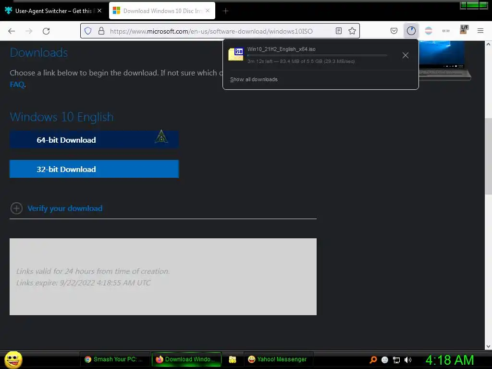
Task: Open the smiley face Start button
Action: [x=13, y=359]
